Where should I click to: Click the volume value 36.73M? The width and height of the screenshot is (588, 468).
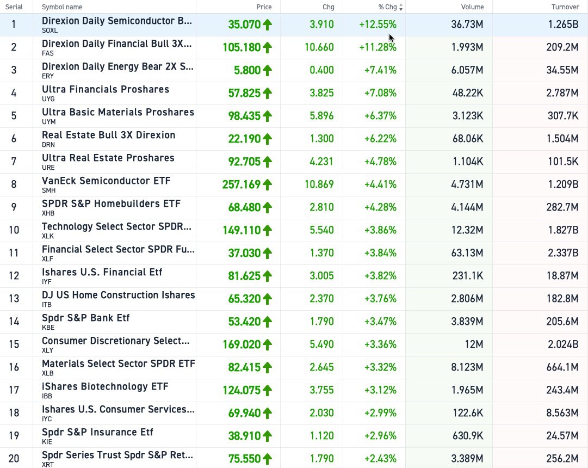point(467,24)
